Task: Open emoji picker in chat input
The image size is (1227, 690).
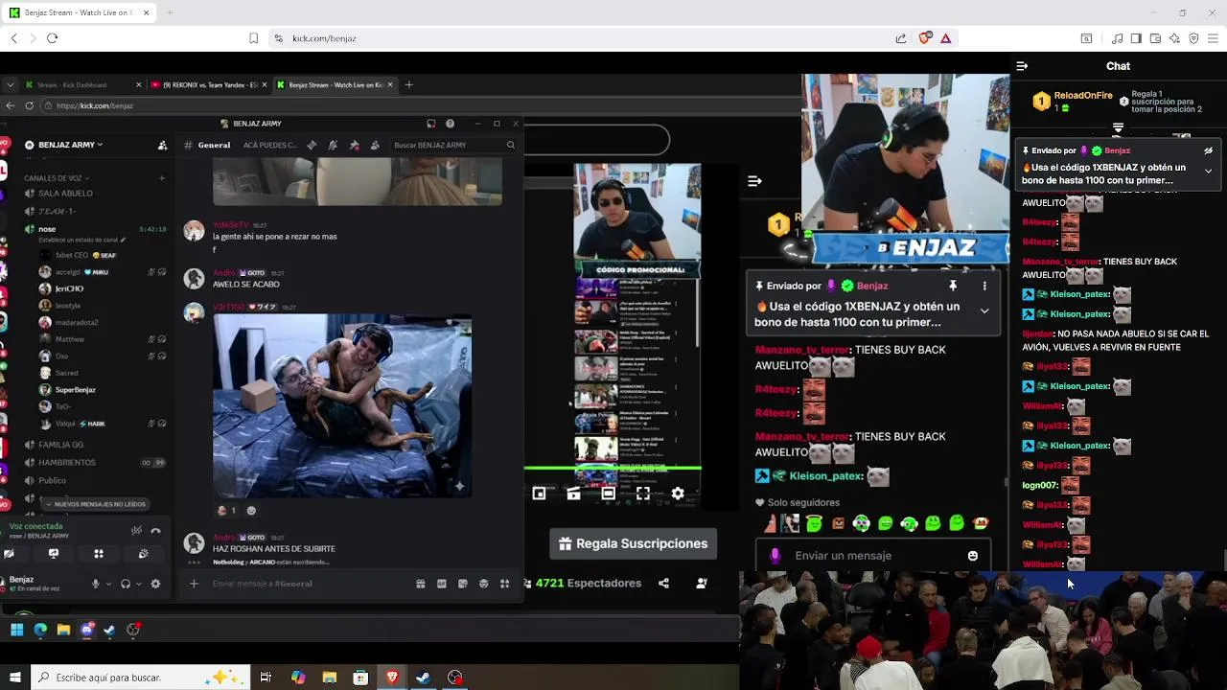Action: click(973, 556)
